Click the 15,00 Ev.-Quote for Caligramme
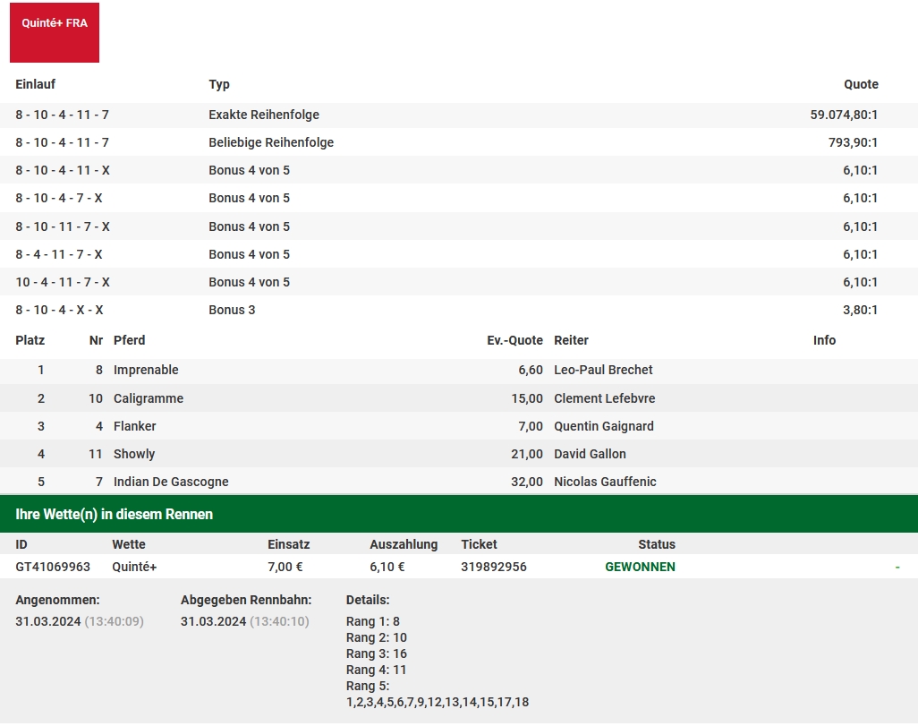This screenshot has width=918, height=726. tap(527, 398)
